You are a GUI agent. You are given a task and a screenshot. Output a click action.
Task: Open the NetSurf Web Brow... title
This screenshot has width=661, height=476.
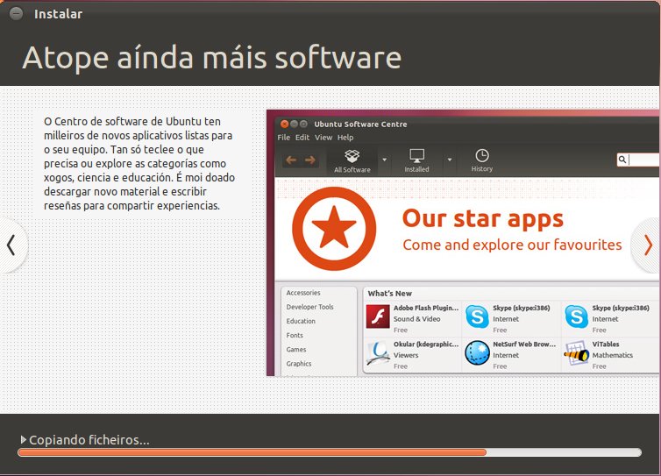524,344
